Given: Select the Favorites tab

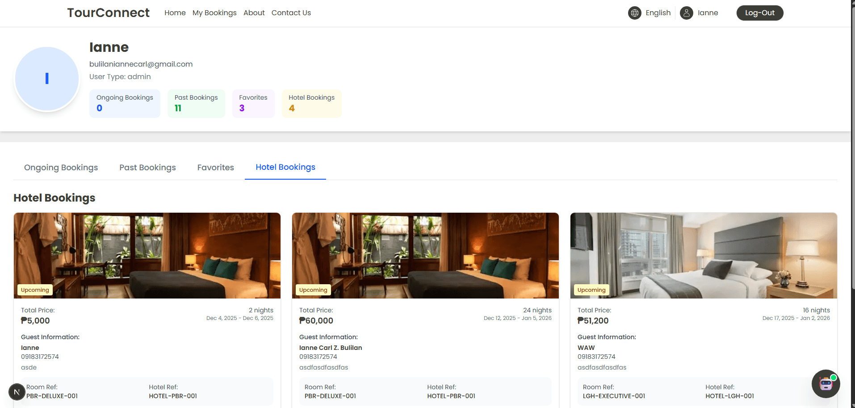Looking at the screenshot, I should pos(215,168).
